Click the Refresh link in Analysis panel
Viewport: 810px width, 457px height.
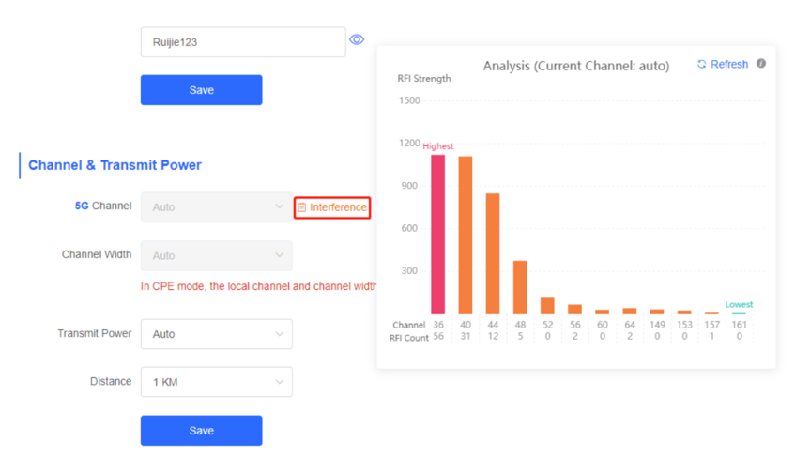(723, 64)
